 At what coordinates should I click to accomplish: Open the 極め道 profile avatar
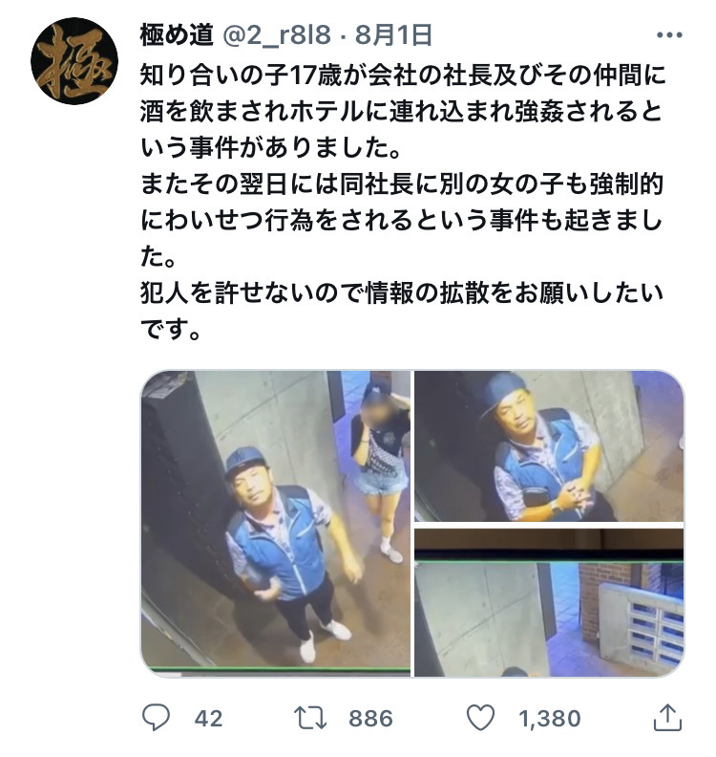click(x=74, y=61)
